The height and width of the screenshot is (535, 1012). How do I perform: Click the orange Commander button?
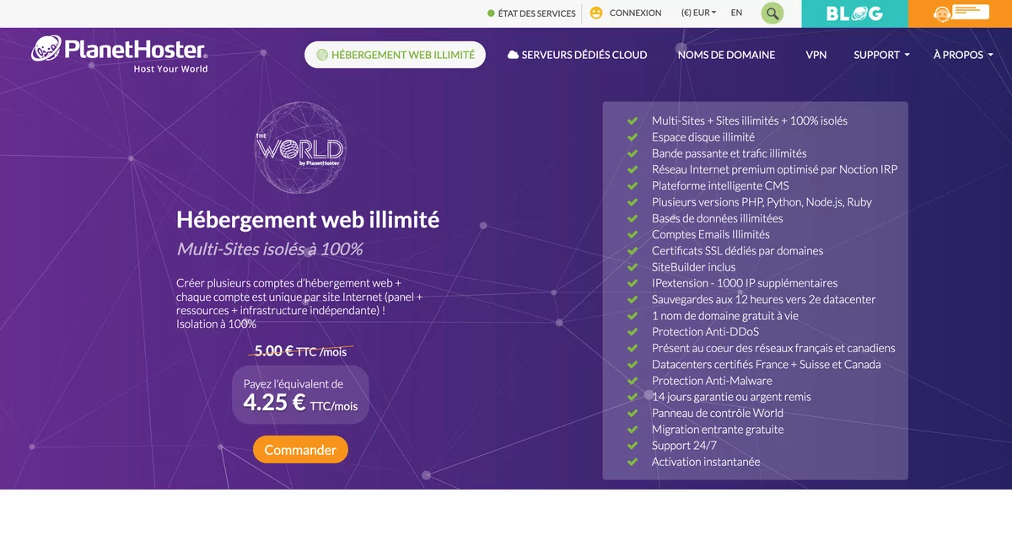pos(300,450)
